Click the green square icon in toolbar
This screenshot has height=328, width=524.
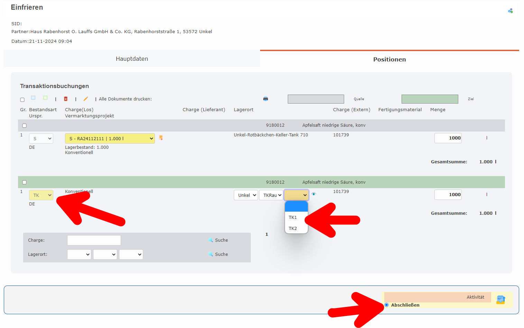pos(45,98)
